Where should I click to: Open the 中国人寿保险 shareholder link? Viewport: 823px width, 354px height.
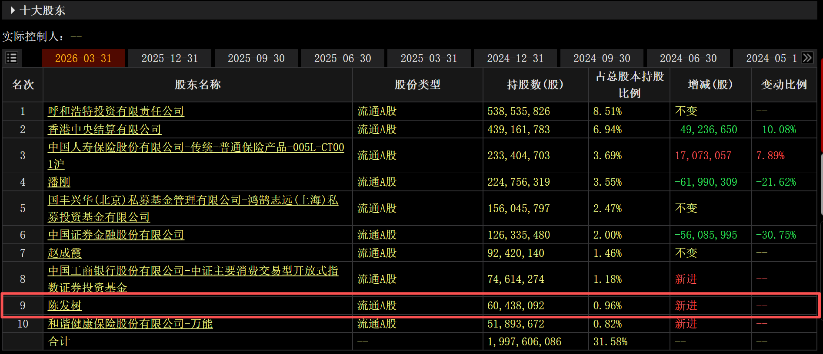[x=196, y=148]
